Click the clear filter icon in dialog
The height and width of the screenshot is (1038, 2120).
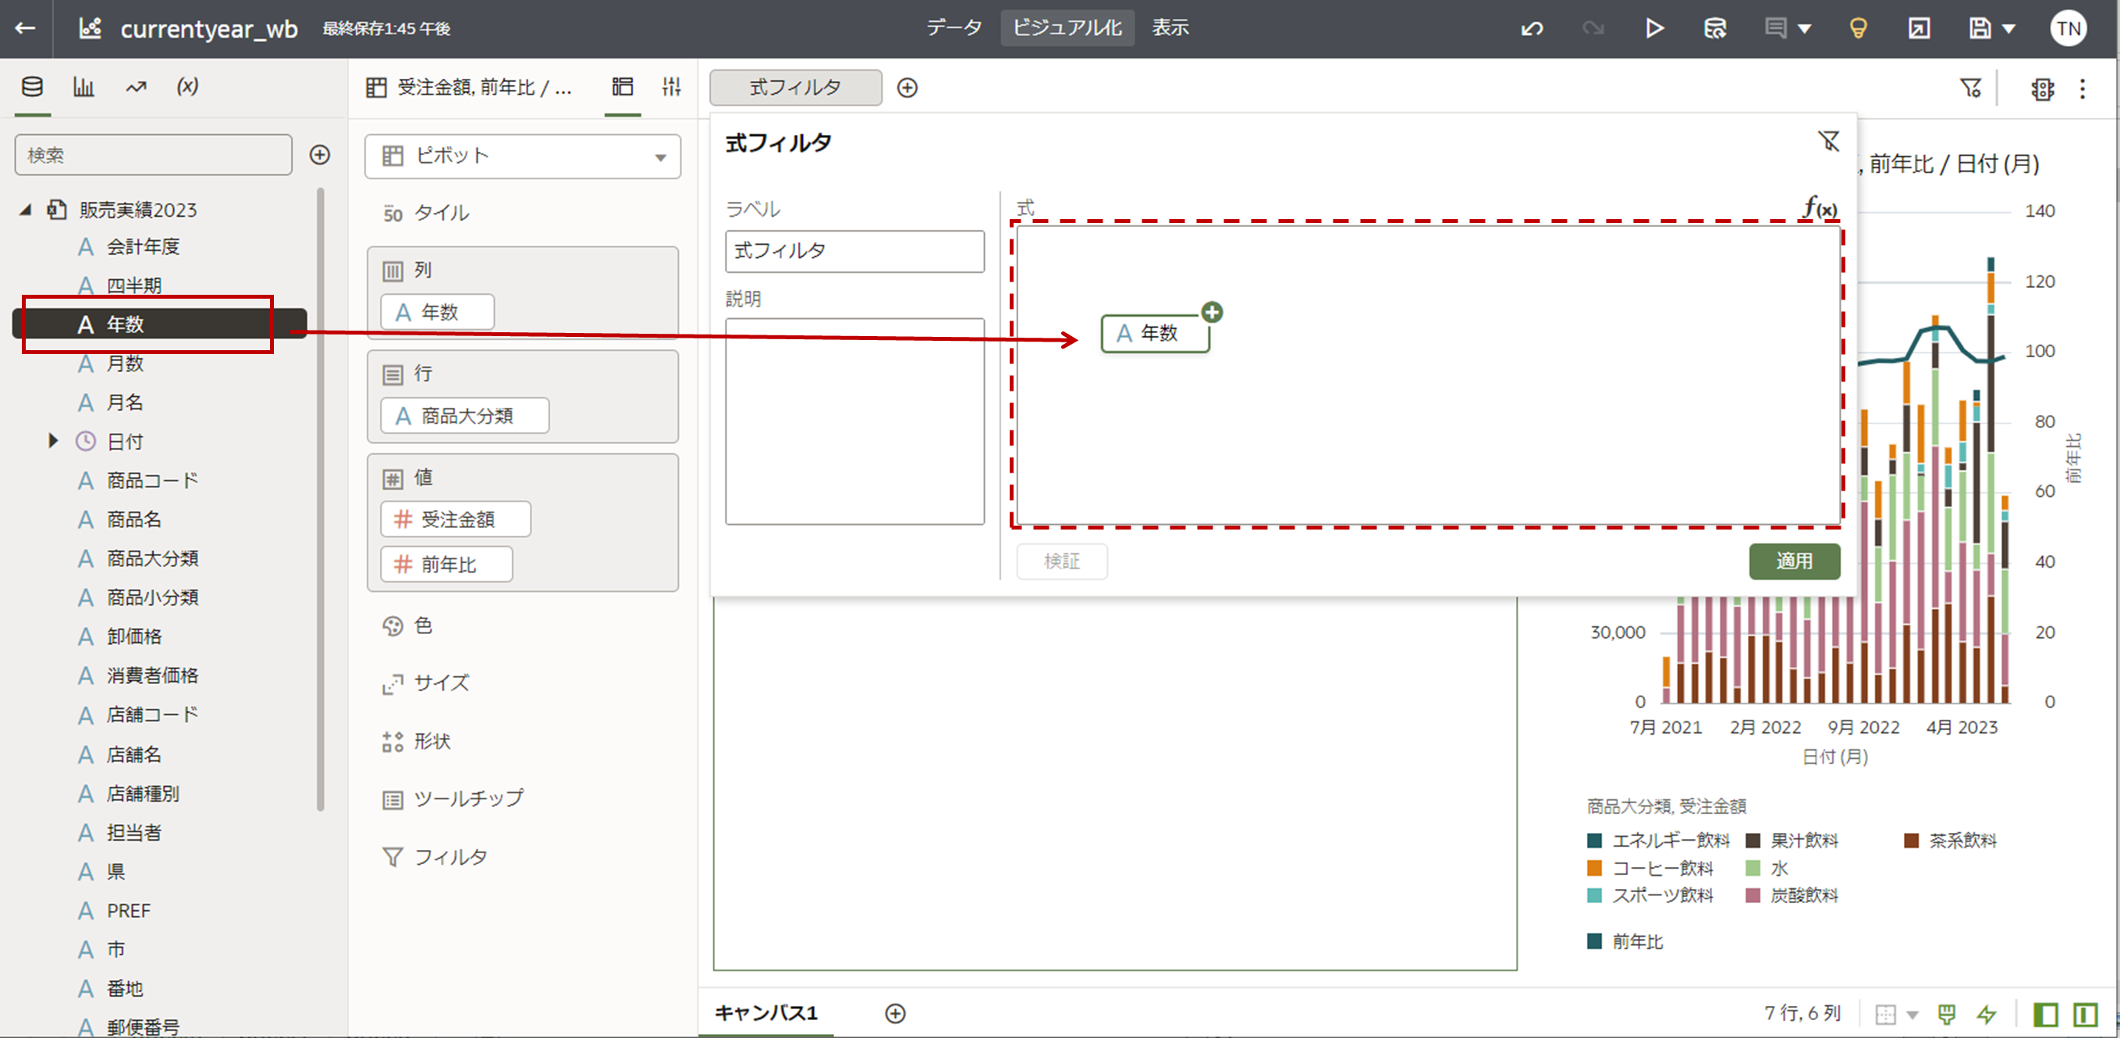click(x=1828, y=141)
